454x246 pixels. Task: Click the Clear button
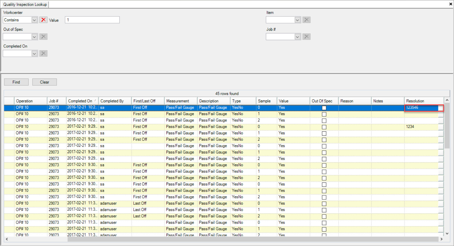(44, 82)
